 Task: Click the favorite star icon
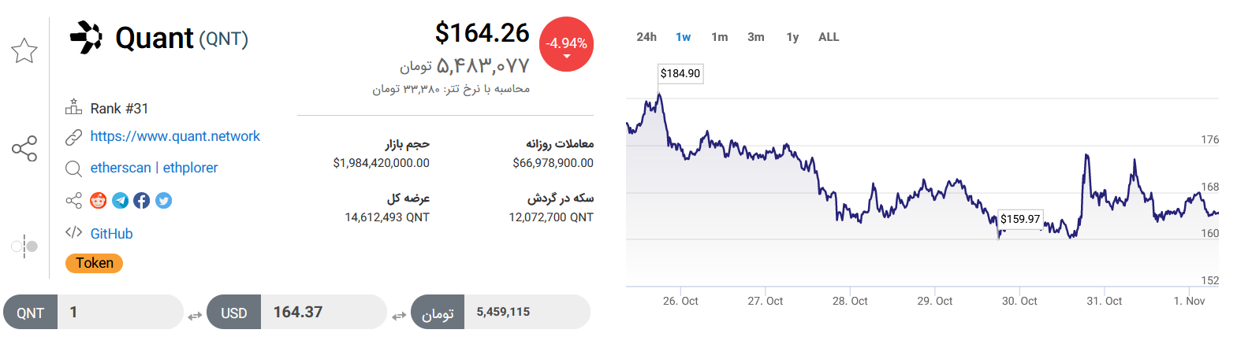click(24, 50)
